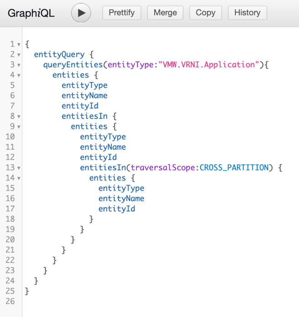This screenshot has width=299, height=317.
Task: Click the Merge button
Action: coord(165,13)
